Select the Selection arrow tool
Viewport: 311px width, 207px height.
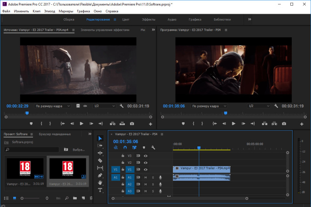(x=100, y=138)
